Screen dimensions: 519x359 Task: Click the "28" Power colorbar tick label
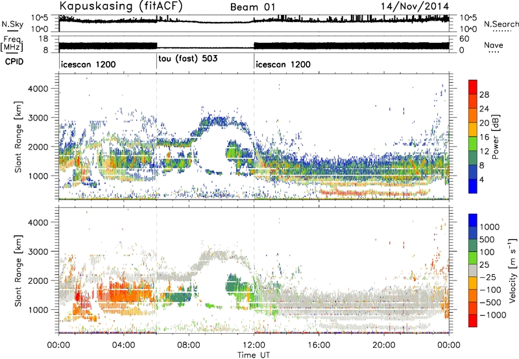pos(484,95)
